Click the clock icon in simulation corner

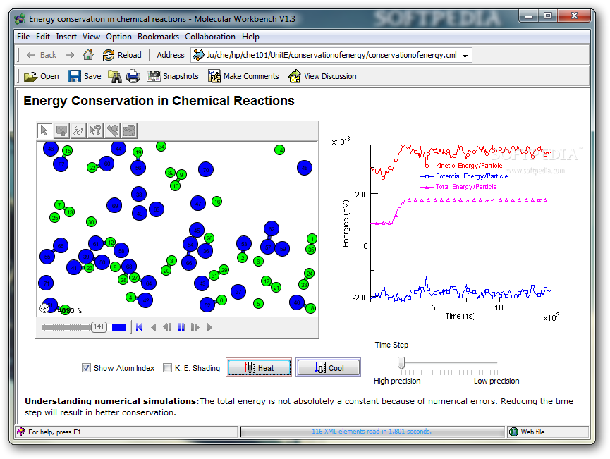click(x=44, y=307)
